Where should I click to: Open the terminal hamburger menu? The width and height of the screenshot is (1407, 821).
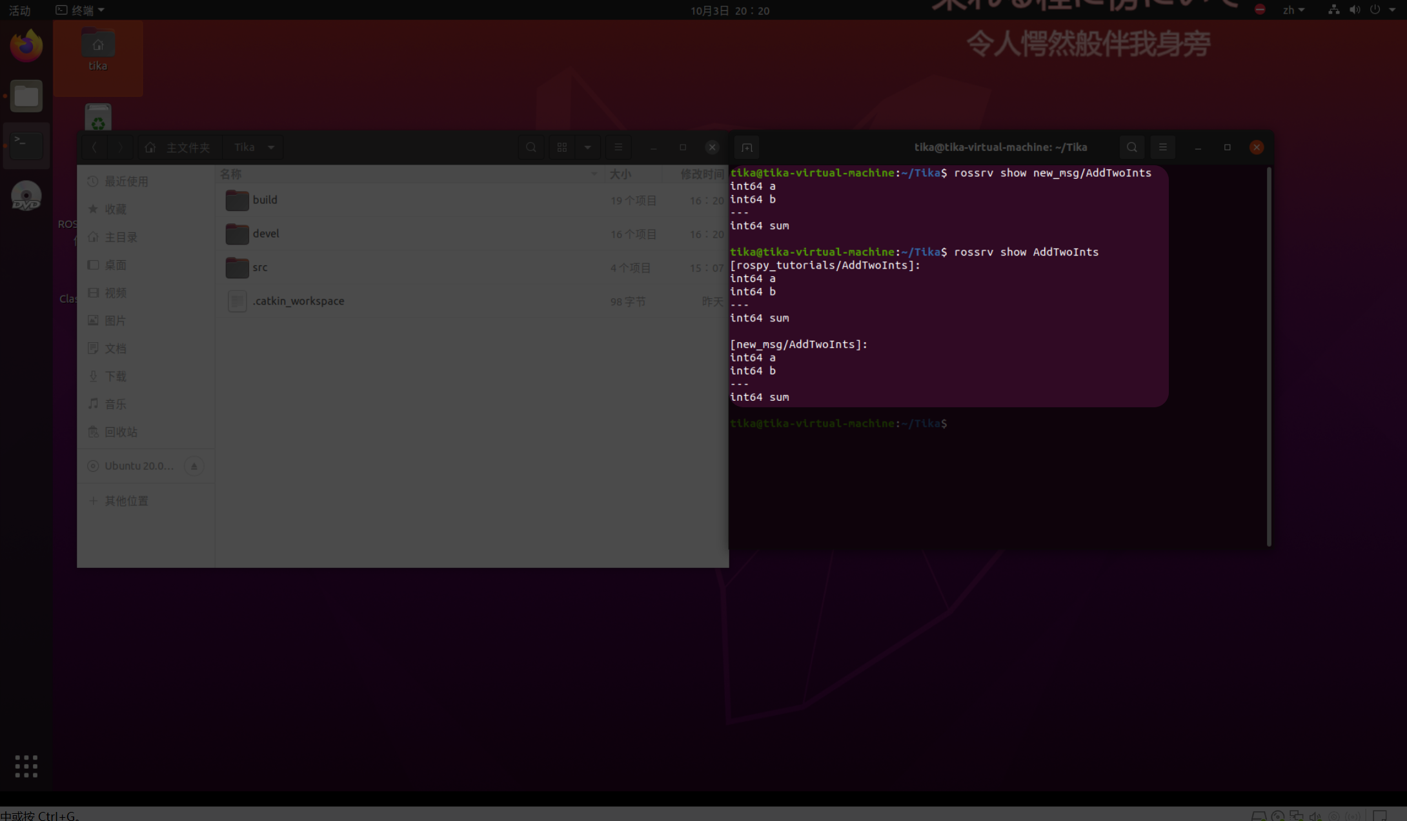[x=1162, y=147]
